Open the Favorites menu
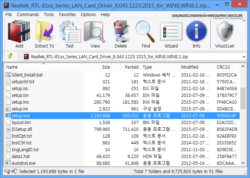This screenshot has height=178, width=250. coord(67,15)
